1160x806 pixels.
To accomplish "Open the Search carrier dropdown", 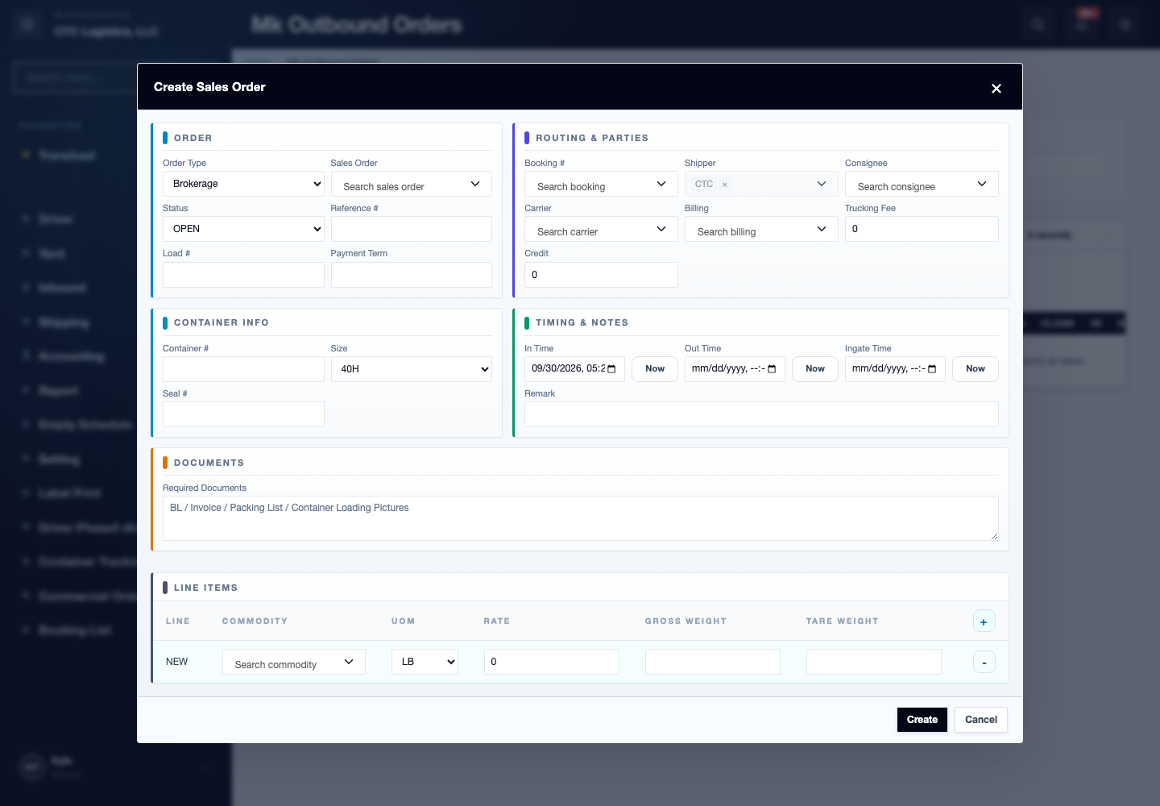I will (601, 229).
